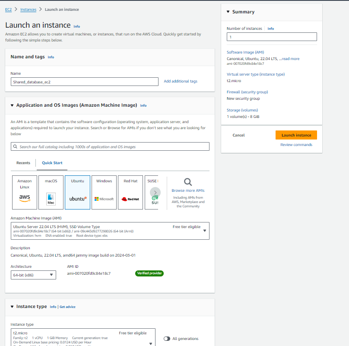
Task: Collapse the Application and OS Images section
Action: pyautogui.click(x=12, y=105)
